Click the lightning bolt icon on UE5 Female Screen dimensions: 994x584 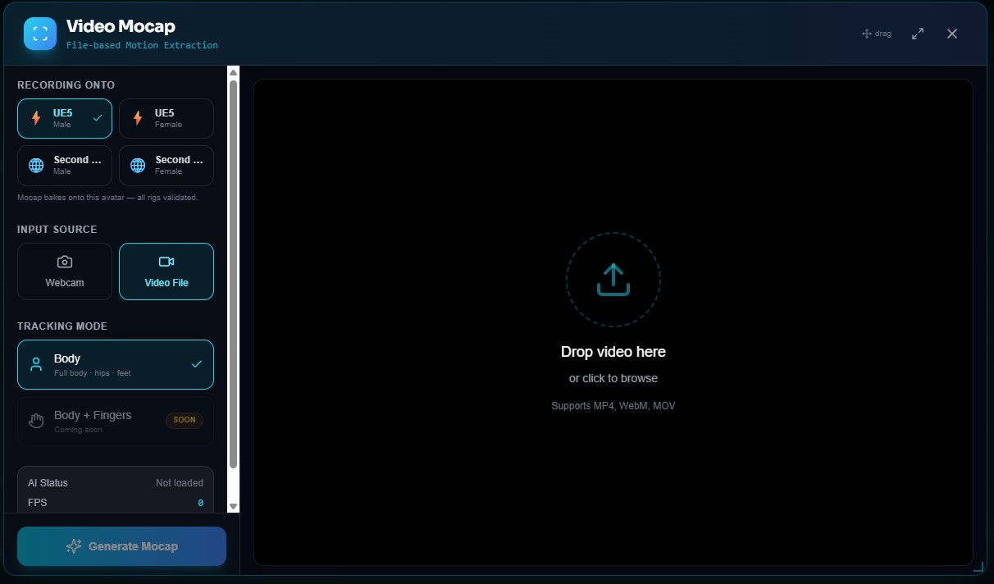point(138,118)
